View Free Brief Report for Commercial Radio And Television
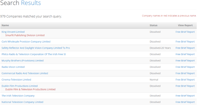Screen dimensions: 197x105 [185, 73]
